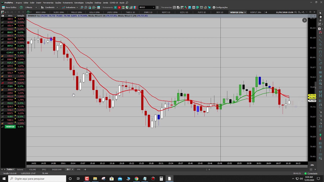Click the green C roteamento button
The image size is (324, 182).
[115, 7]
